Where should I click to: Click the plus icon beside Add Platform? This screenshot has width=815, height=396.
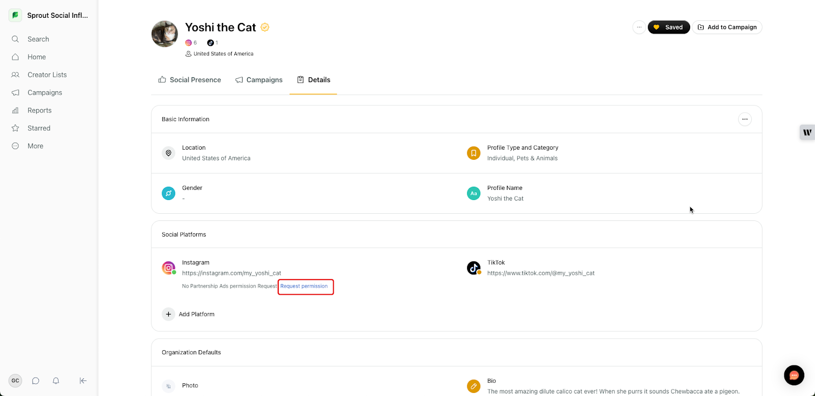point(169,315)
